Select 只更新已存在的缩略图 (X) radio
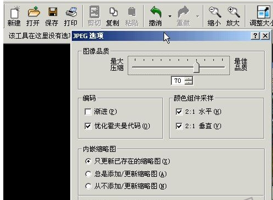 tap(88, 161)
